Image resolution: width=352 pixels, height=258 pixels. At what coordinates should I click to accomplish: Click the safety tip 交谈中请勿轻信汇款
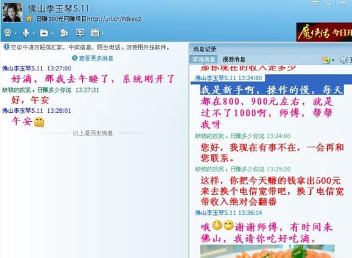pyautogui.click(x=90, y=47)
